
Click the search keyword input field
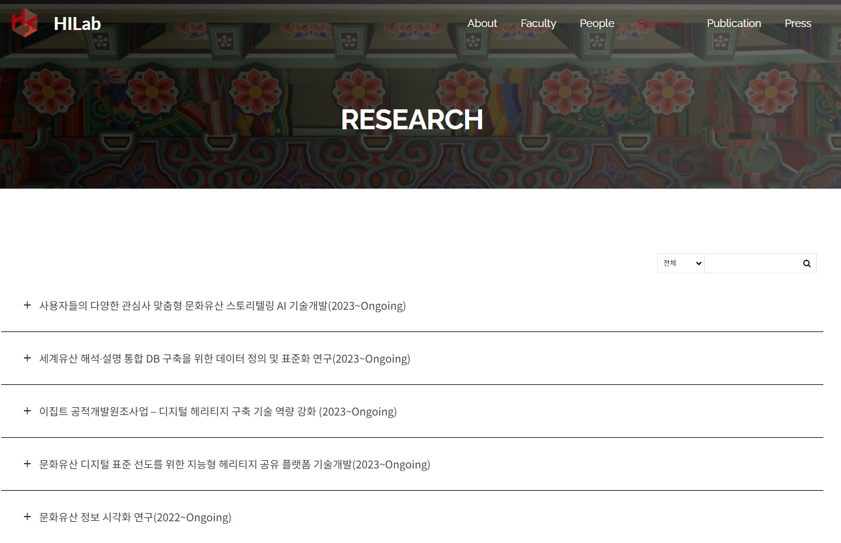(x=751, y=263)
